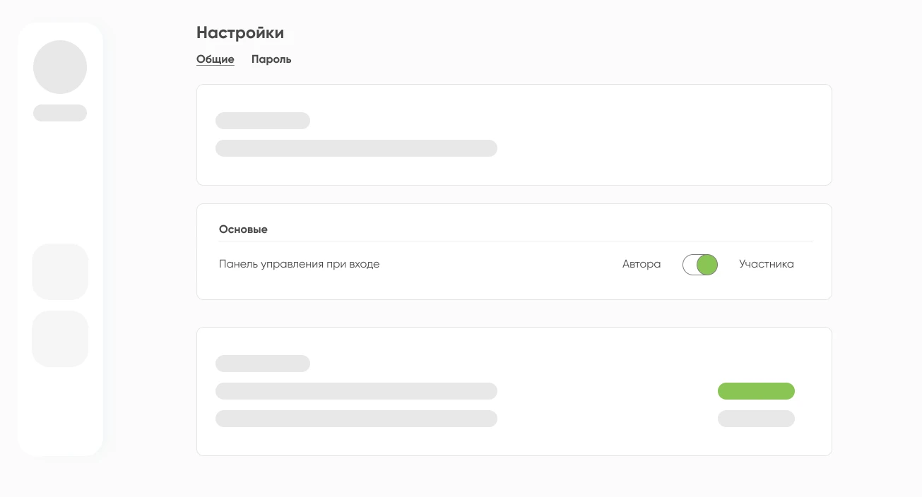Select the Участника option label
This screenshot has width=922, height=497.
coord(767,264)
